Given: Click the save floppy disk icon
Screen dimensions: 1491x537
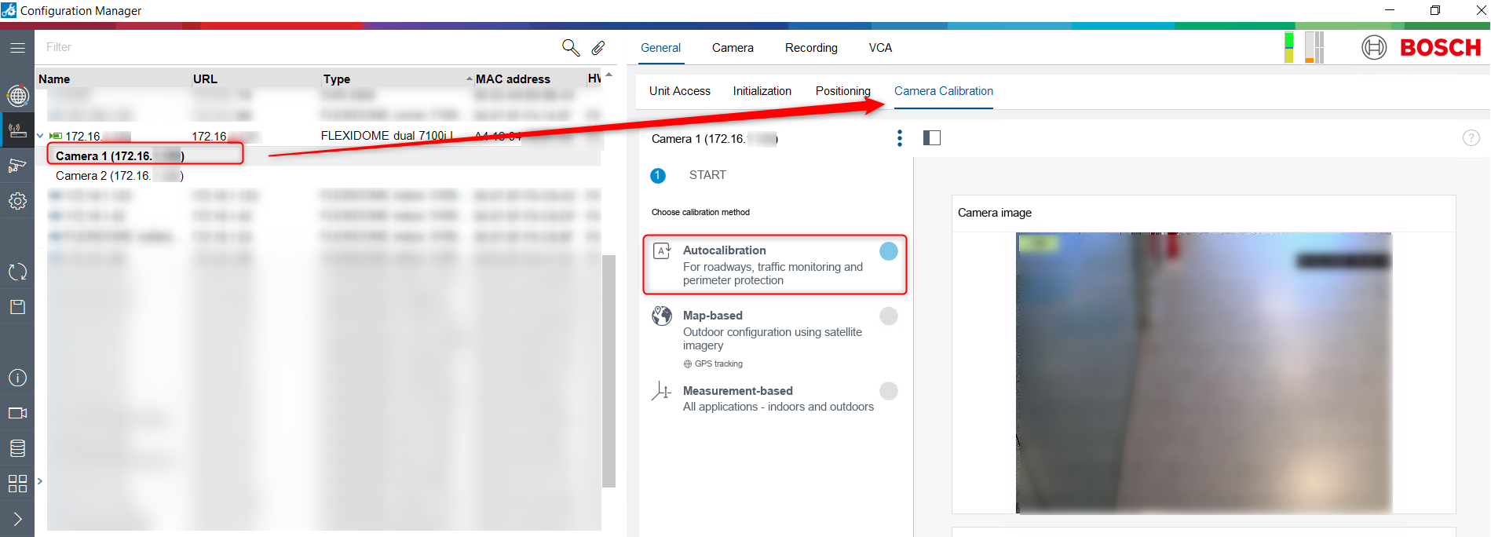Looking at the screenshot, I should tap(17, 307).
